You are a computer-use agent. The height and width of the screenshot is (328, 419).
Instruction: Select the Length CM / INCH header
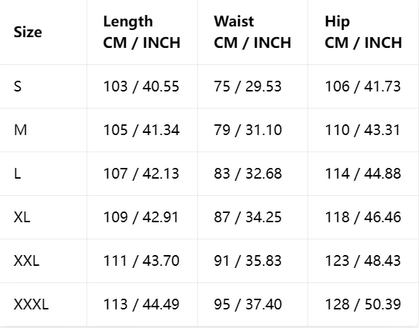pyautogui.click(x=142, y=32)
